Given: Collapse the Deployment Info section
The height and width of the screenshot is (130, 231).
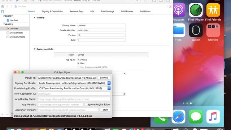Looking at the screenshot, I should [x=35, y=49].
